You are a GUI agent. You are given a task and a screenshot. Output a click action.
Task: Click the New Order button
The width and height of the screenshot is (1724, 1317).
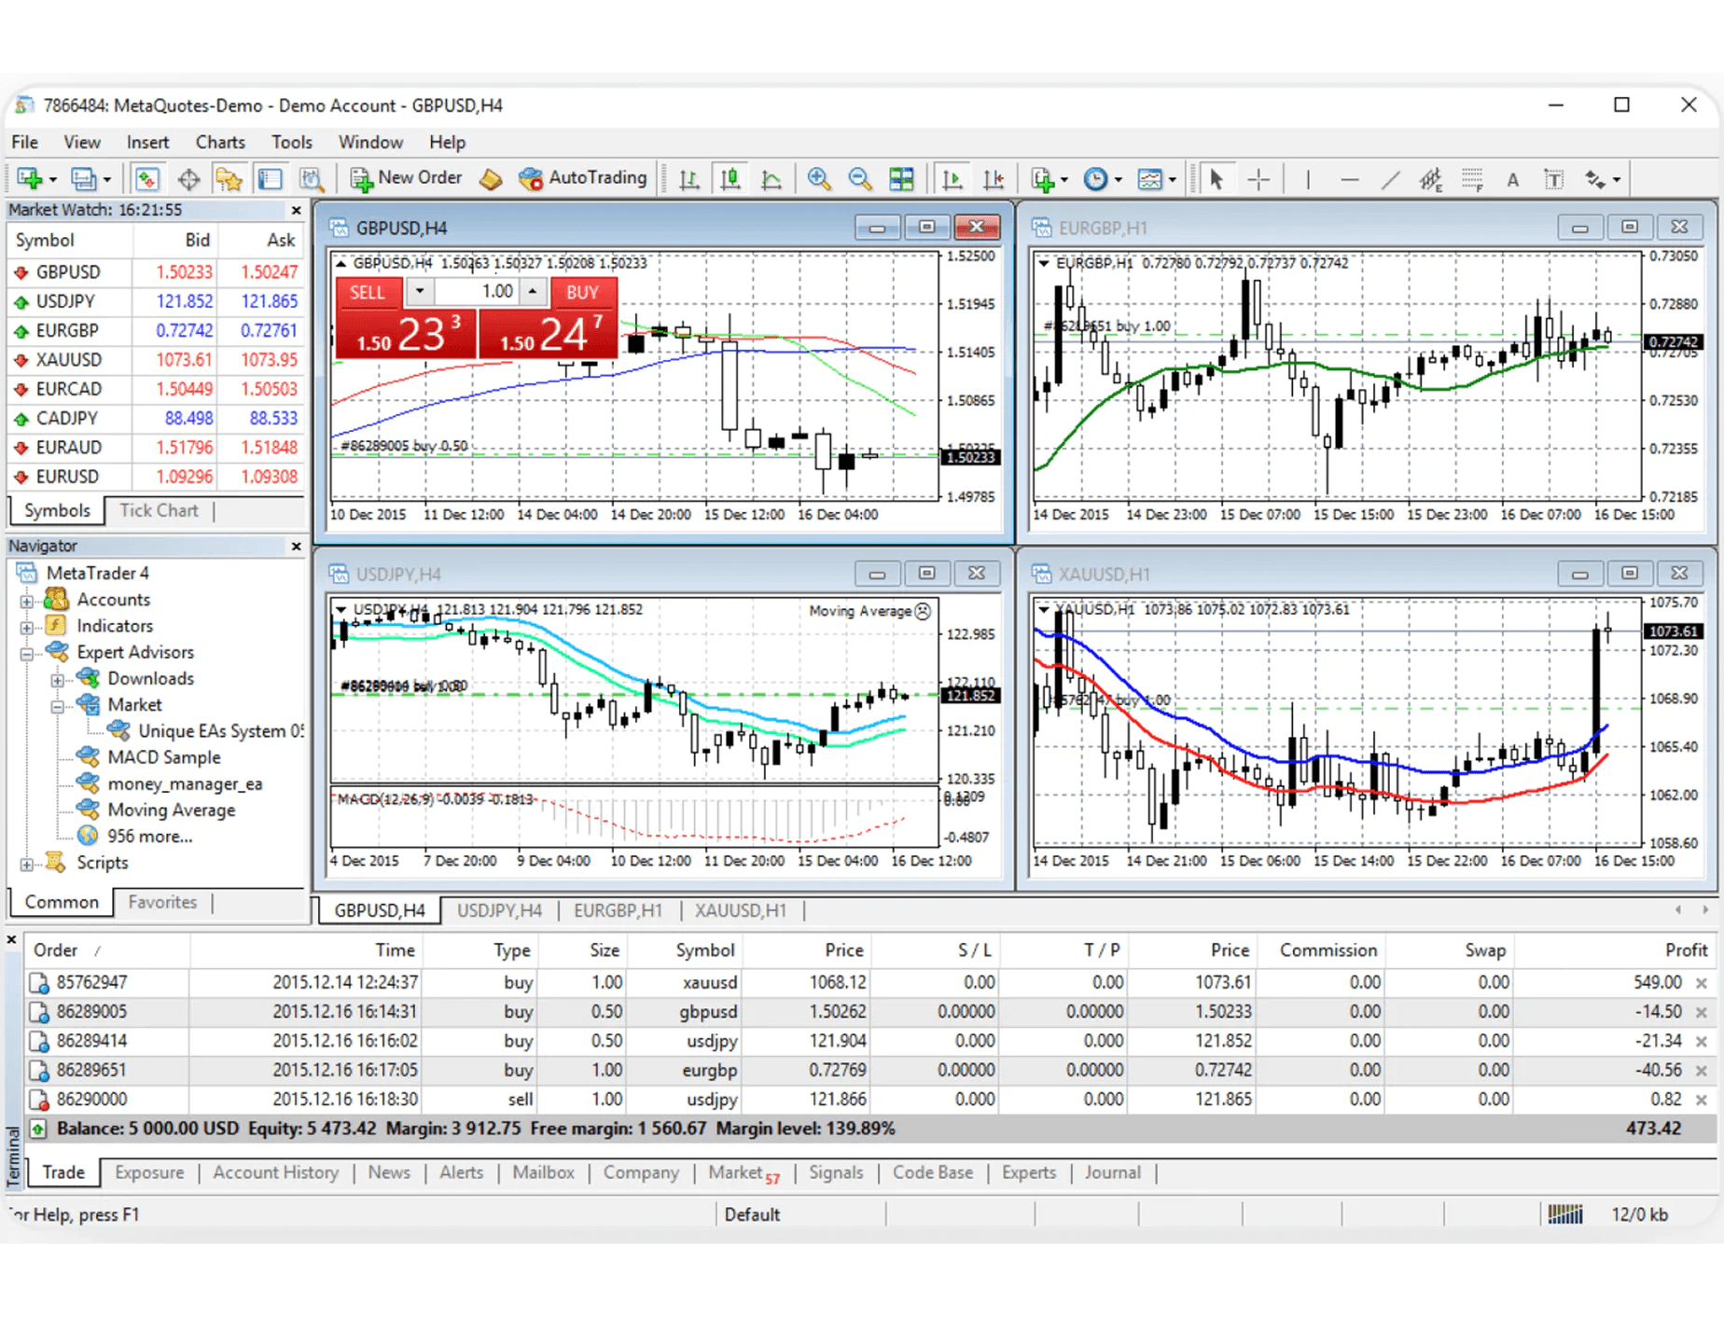tap(406, 178)
